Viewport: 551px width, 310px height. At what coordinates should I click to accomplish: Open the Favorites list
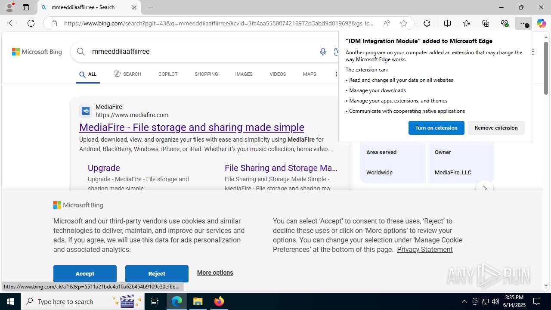coord(467,23)
